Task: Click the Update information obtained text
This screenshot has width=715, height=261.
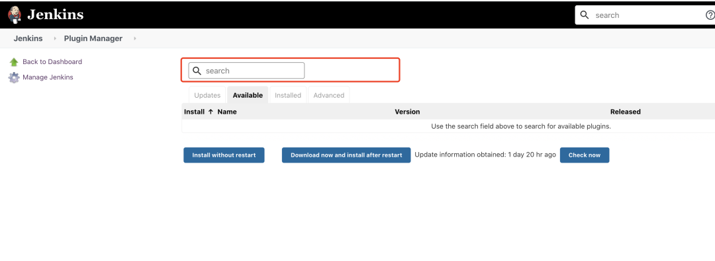Action: pos(485,155)
